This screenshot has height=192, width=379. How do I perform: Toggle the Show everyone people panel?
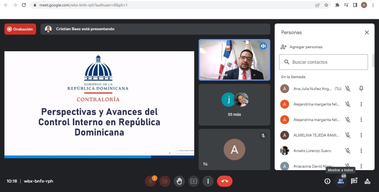pyautogui.click(x=341, y=181)
